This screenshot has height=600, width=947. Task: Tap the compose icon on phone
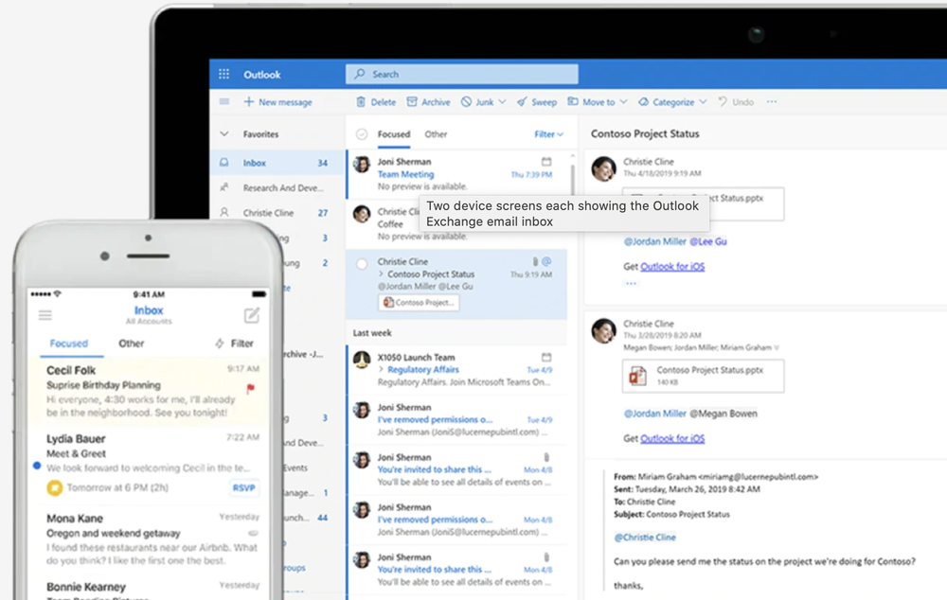coord(252,314)
